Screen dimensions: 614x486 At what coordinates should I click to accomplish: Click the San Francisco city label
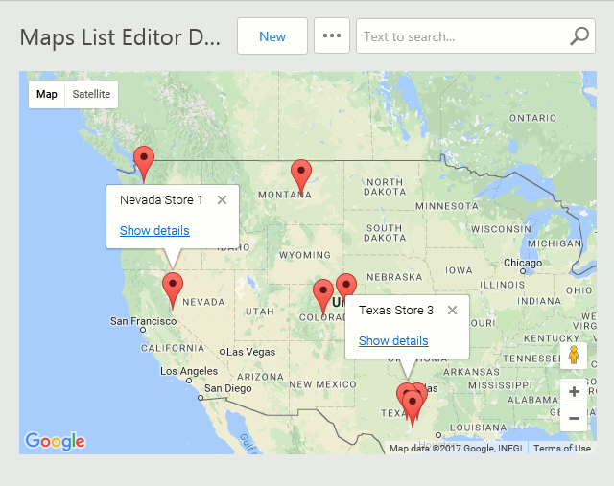tap(143, 321)
